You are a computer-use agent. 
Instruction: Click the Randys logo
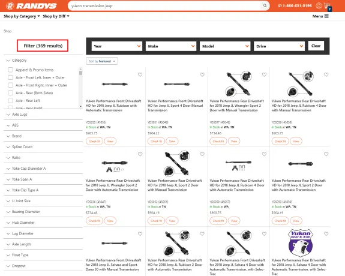tap(31, 6)
